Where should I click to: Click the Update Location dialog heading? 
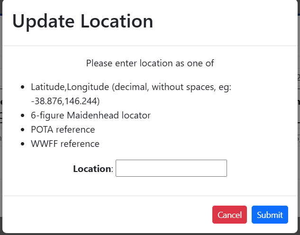(82, 21)
